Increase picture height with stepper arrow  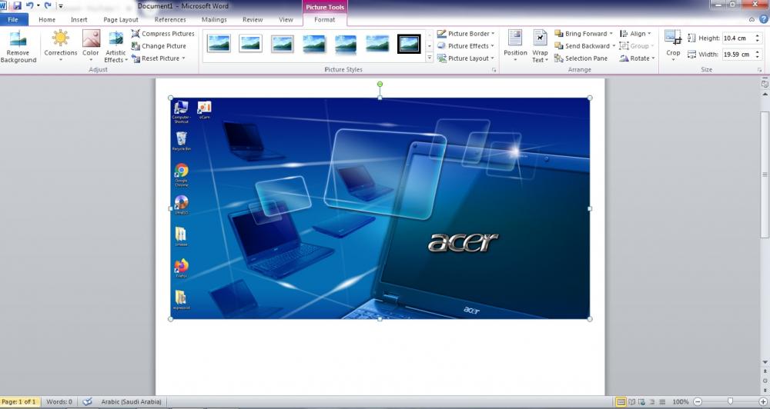point(758,35)
